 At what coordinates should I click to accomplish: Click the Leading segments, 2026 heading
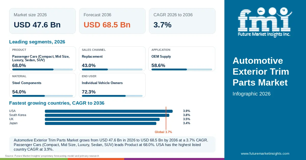pyautogui.click(x=37, y=42)
